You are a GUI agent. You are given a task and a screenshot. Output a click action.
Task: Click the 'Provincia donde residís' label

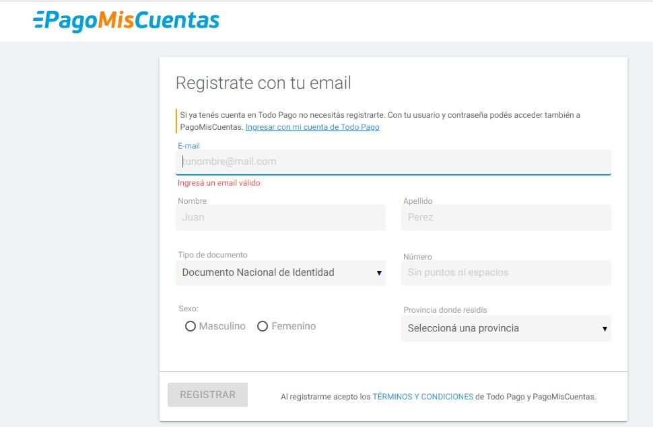pyautogui.click(x=445, y=310)
